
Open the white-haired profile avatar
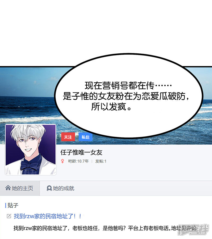pos(30,150)
